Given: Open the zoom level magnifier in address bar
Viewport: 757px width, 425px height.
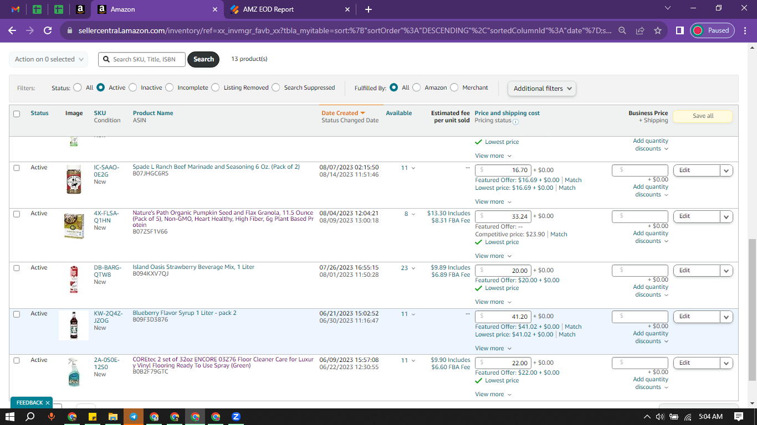Looking at the screenshot, I should [622, 30].
